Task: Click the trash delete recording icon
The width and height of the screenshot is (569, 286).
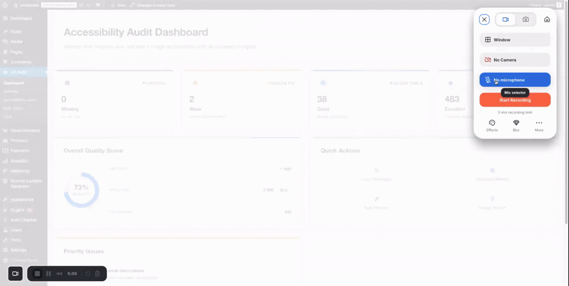Action: [x=97, y=274]
